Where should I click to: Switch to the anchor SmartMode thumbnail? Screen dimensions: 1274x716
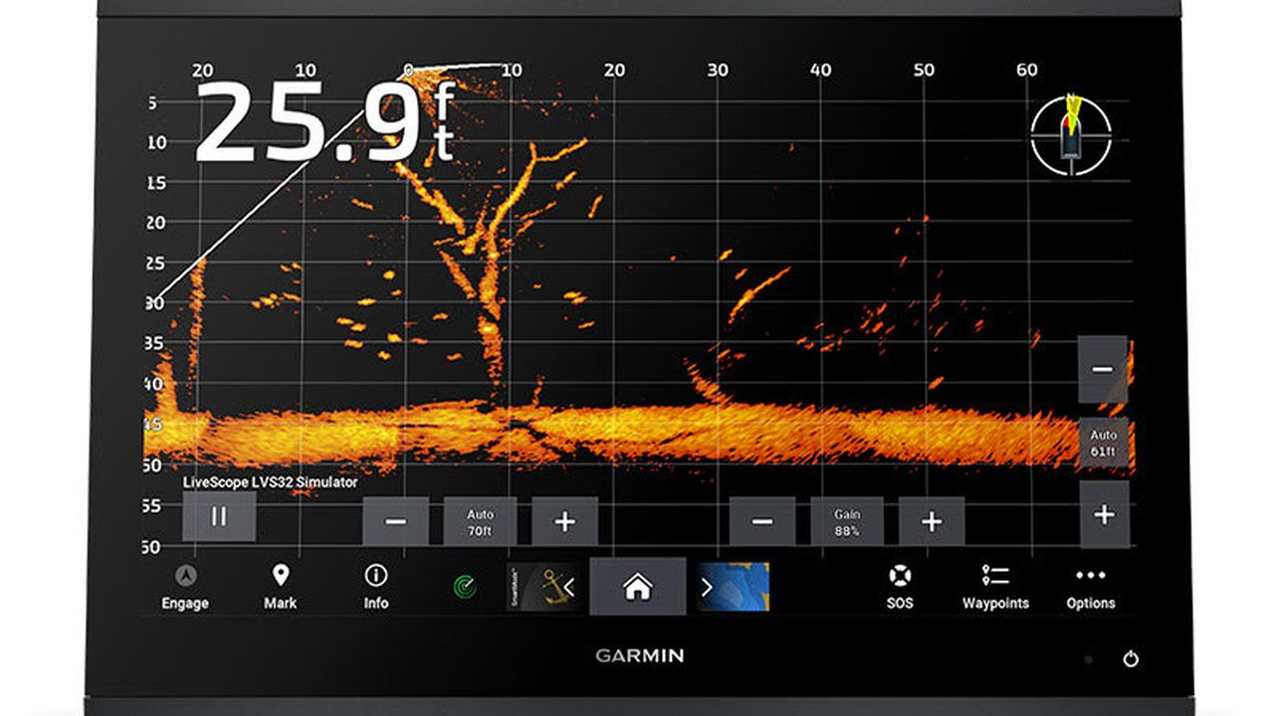542,587
